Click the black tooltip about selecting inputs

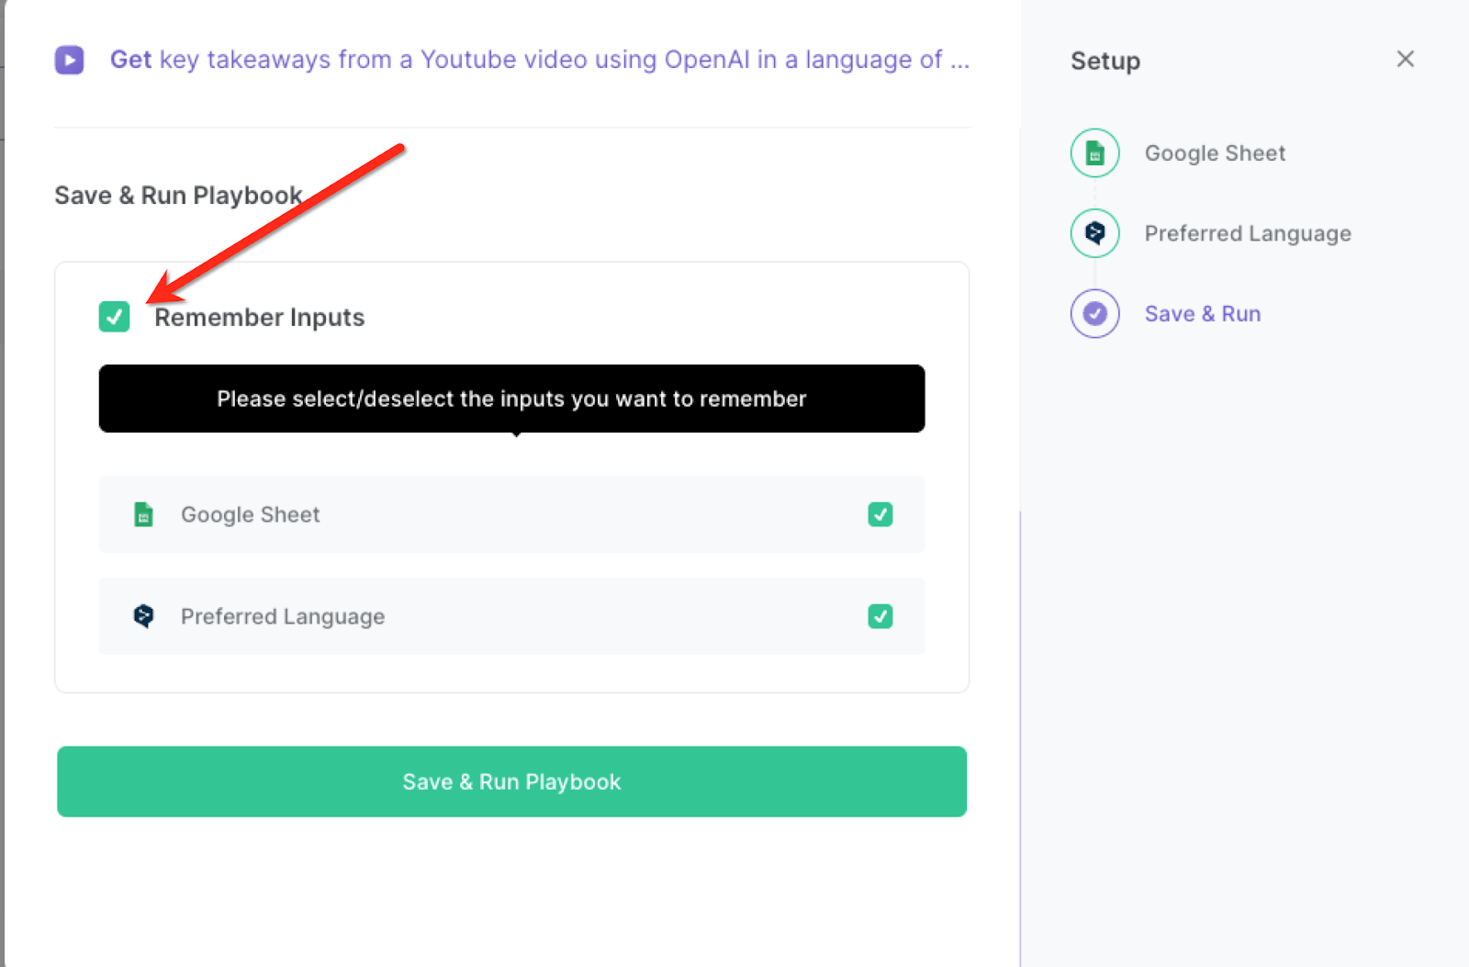(511, 399)
